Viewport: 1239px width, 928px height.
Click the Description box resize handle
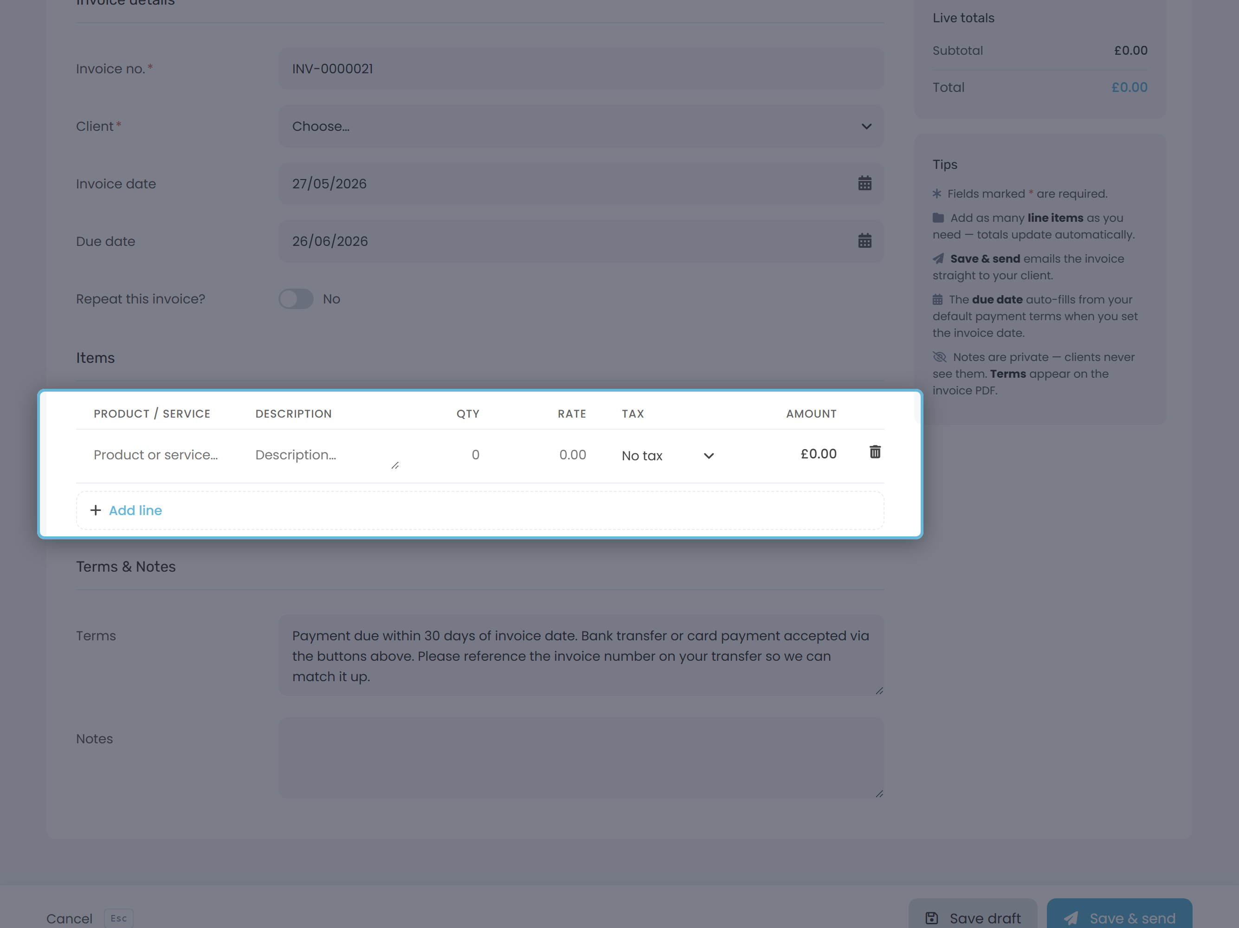point(395,465)
